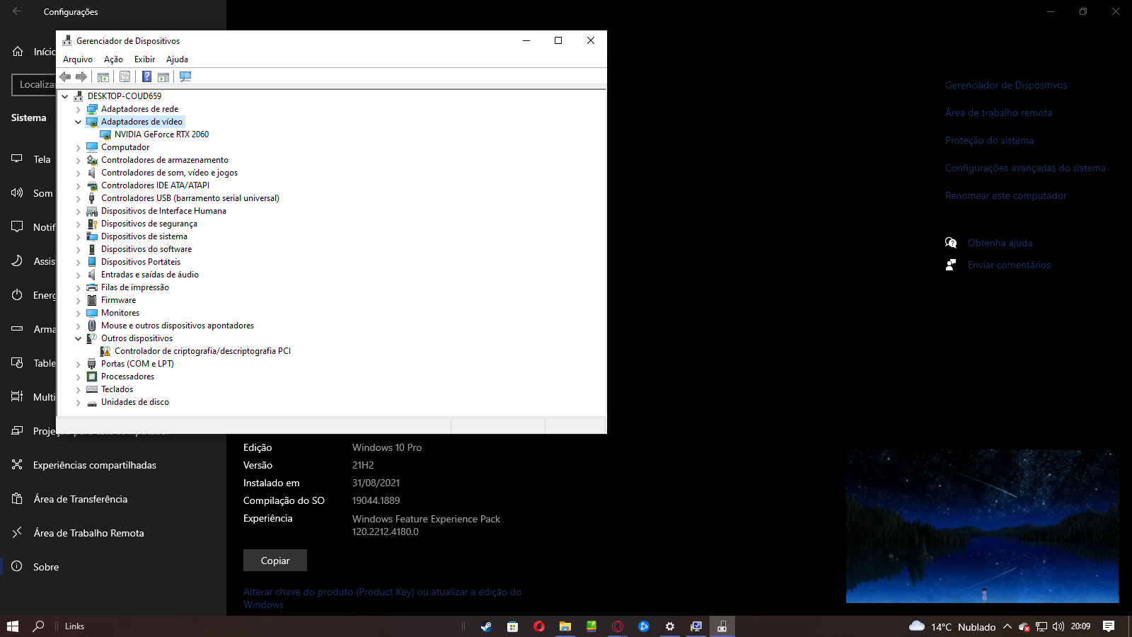Click the show/hide console tree icon
Viewport: 1132px width, 637px height.
click(x=103, y=76)
